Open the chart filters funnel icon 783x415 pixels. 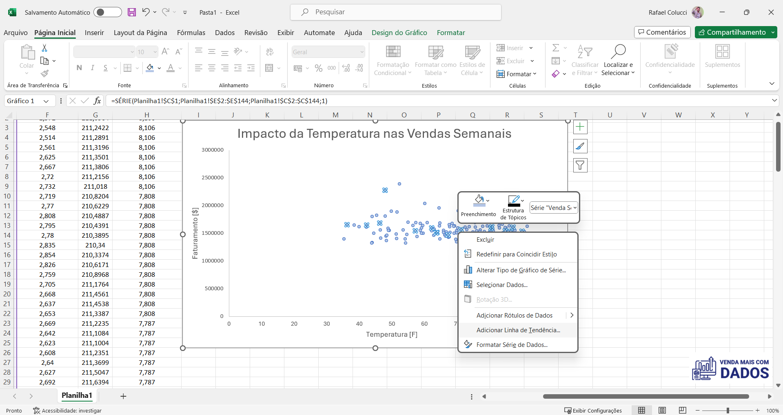580,165
